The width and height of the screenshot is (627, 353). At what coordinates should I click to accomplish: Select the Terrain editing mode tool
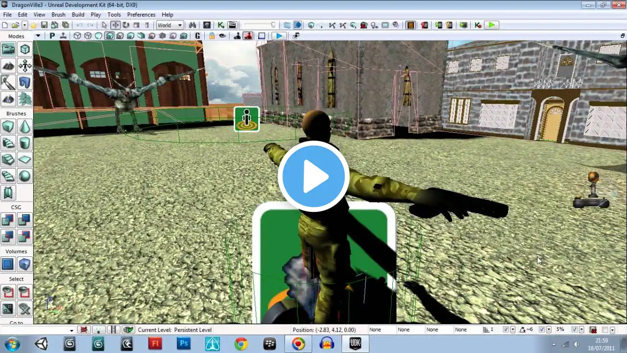8,66
